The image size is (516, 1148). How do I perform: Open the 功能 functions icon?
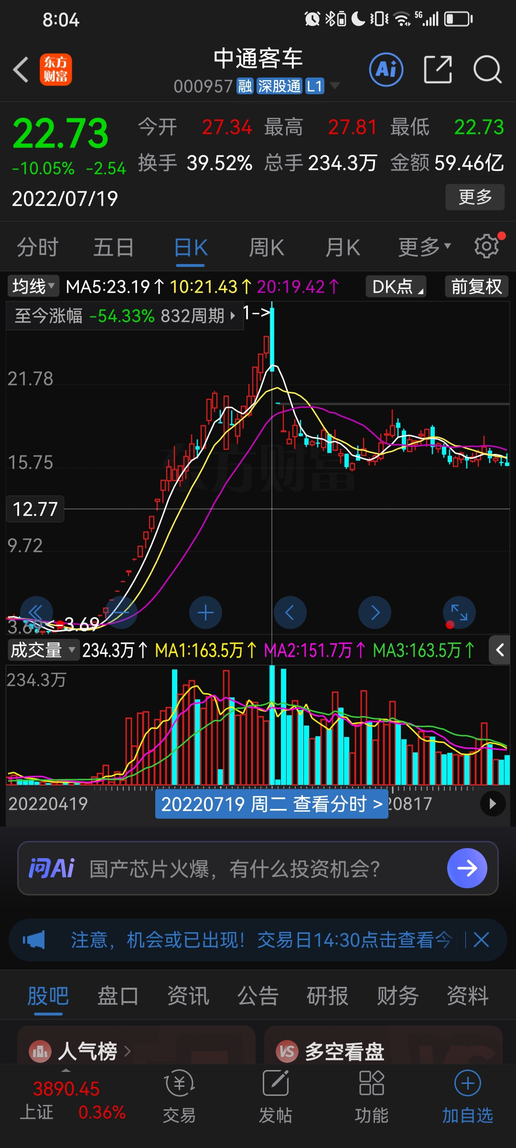coord(371,1097)
